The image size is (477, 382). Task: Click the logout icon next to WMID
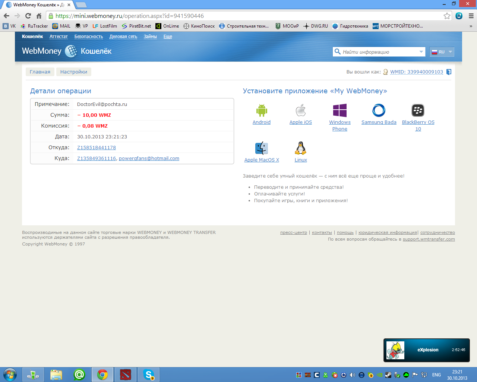[449, 72]
